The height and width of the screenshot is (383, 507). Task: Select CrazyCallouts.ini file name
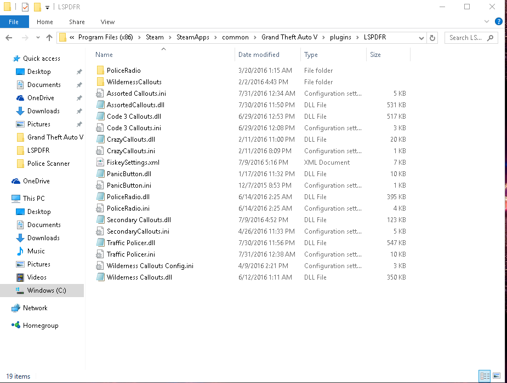[131, 150]
